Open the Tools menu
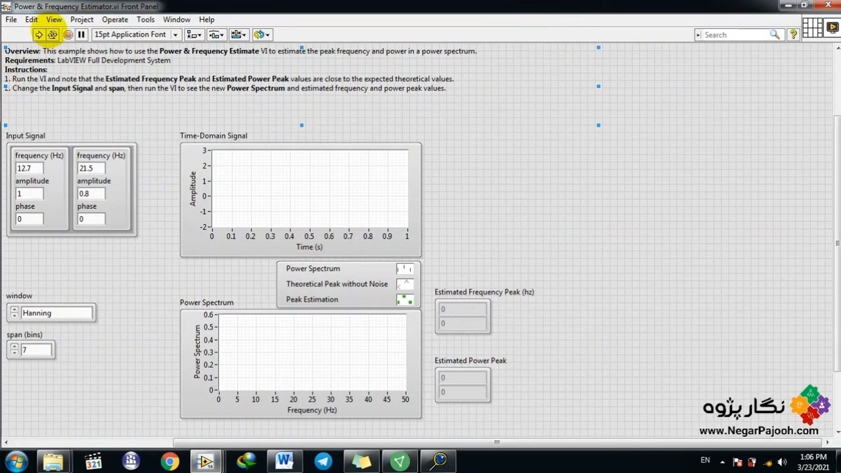 tap(145, 20)
